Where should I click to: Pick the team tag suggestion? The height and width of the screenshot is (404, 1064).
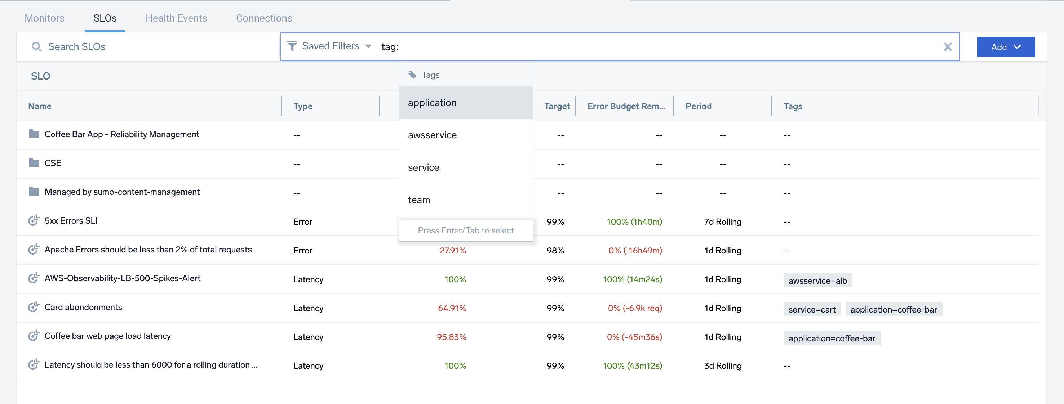point(419,200)
